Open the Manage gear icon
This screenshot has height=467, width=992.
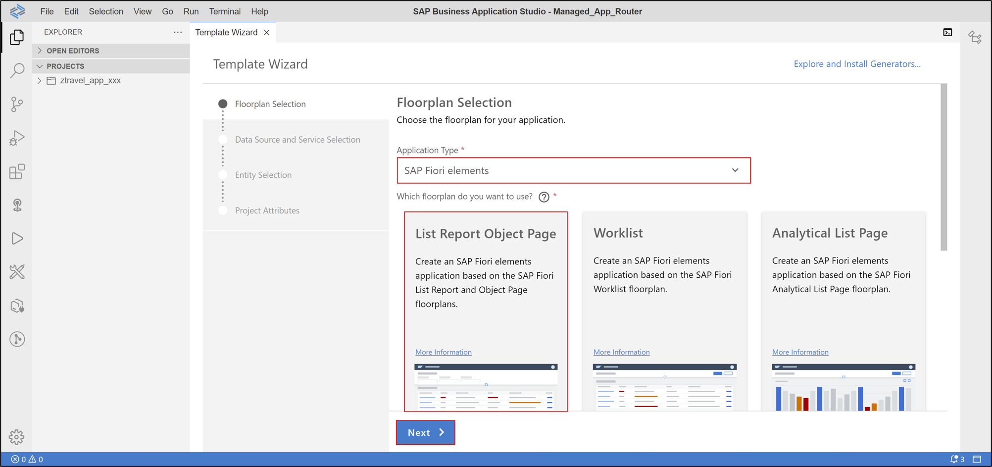[16, 436]
